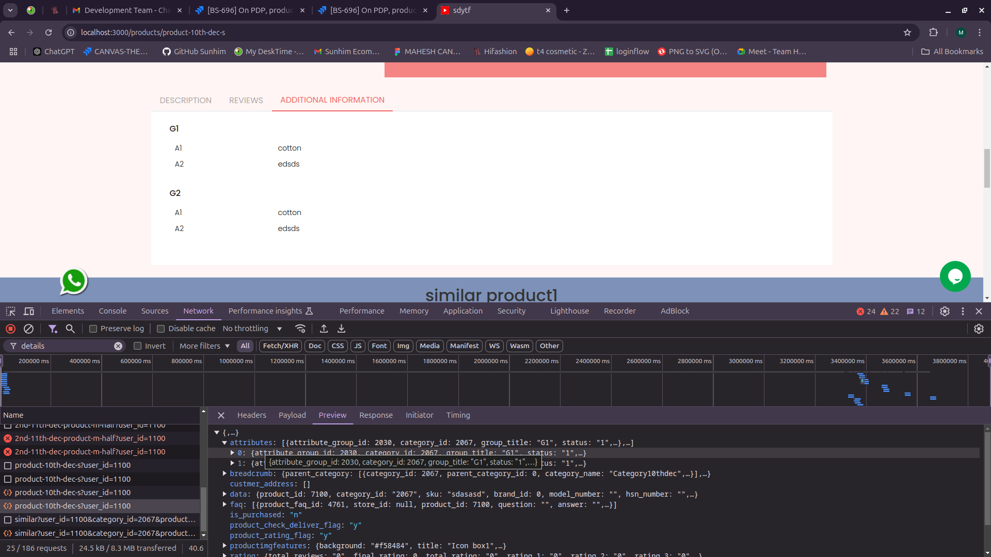Open Chrome extensions puzzle icon

(x=933, y=32)
